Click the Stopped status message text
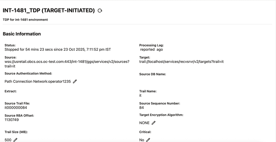 coord(58,50)
